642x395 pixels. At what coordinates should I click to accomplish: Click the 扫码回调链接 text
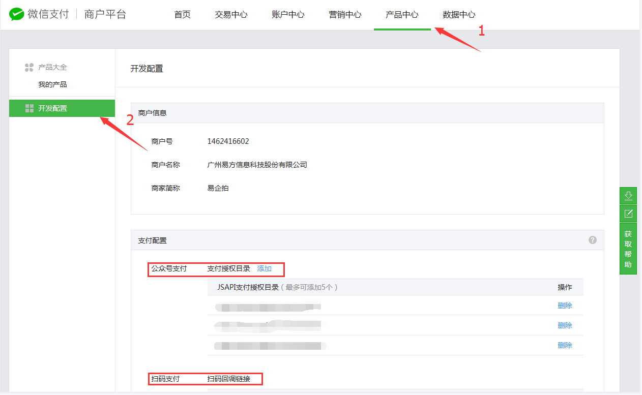pos(228,379)
